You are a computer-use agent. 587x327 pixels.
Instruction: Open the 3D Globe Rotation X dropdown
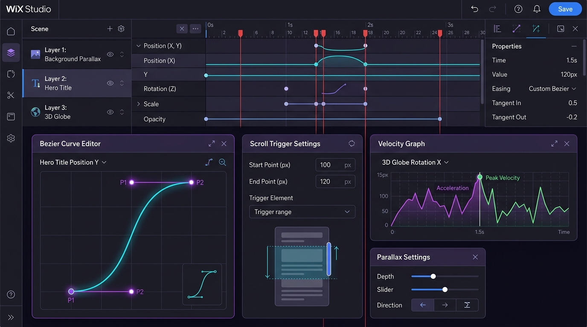(416, 162)
